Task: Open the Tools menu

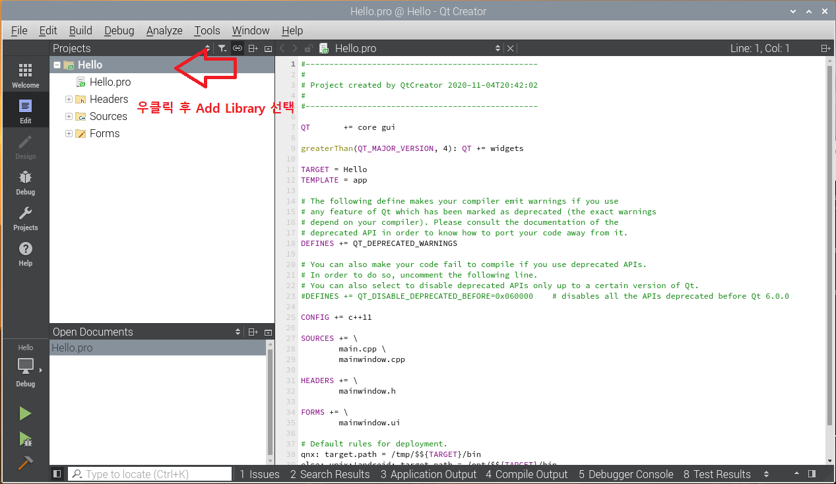Action: pyautogui.click(x=207, y=30)
